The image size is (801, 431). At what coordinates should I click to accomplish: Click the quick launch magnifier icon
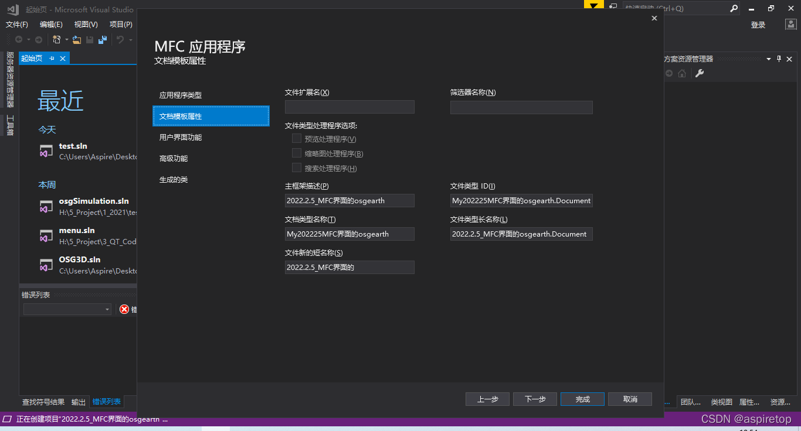tap(734, 9)
